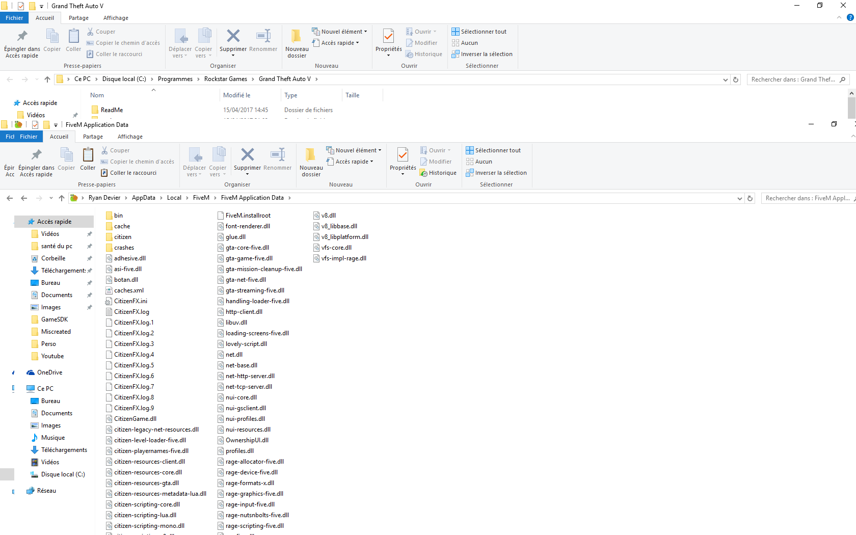Click Historique in FiveM Application Data ribbon
This screenshot has width=856, height=535.
coord(438,173)
